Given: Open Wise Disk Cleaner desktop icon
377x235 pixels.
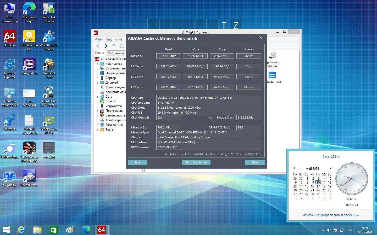Looking at the screenshot, I should [49, 12].
